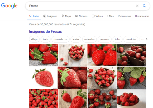The width and height of the screenshot is (153, 108).
Task: Open the Imágenes tab
Action: tap(50, 16)
